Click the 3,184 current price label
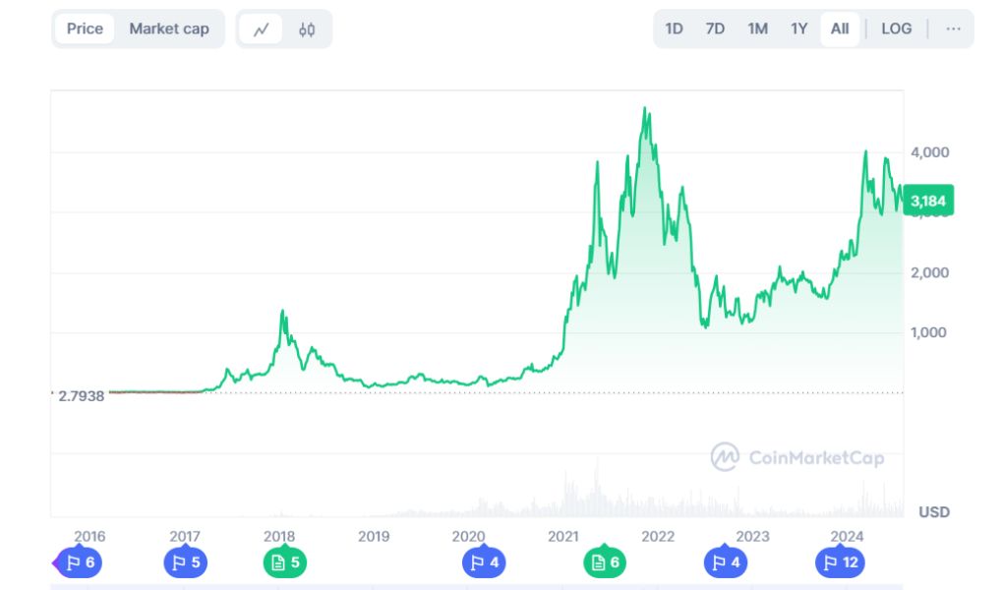 (928, 201)
